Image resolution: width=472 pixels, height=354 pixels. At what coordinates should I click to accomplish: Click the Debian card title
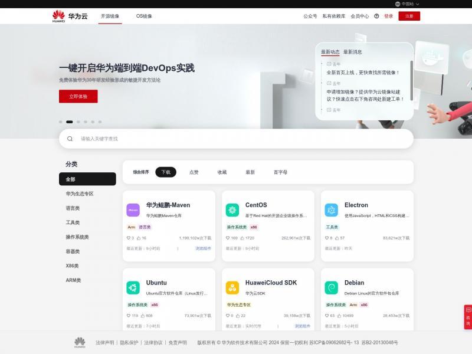[355, 283]
